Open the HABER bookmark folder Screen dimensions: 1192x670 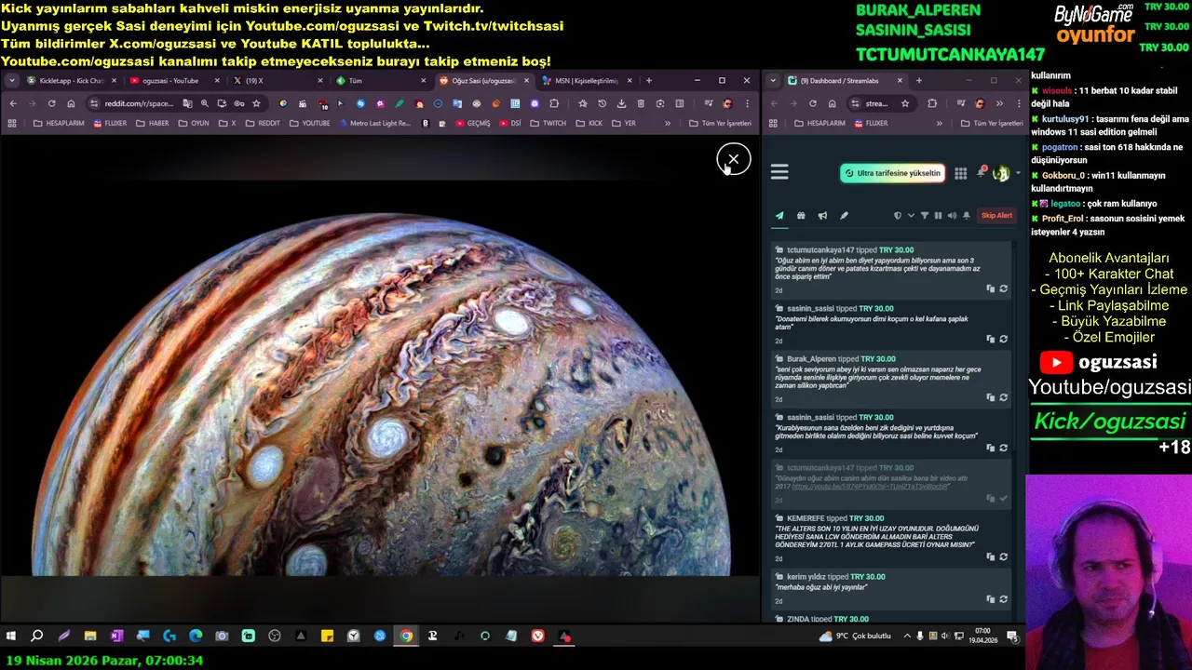(x=153, y=123)
